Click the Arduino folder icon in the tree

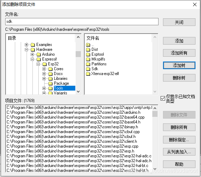[39, 54]
